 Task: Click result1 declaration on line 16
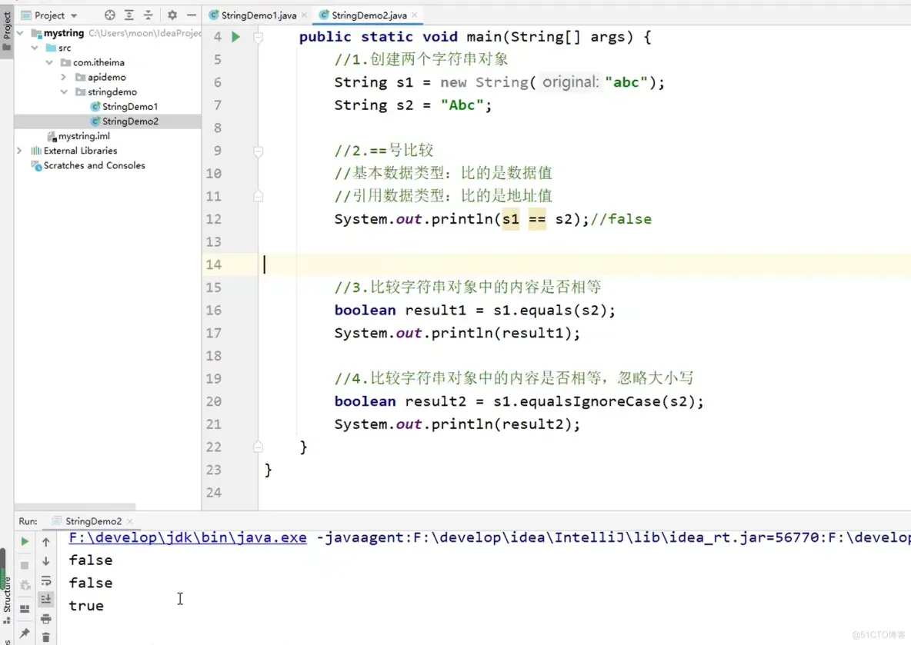tap(435, 311)
